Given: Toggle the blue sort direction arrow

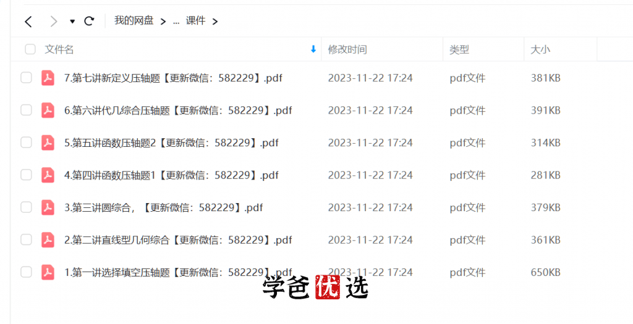Looking at the screenshot, I should [x=313, y=49].
